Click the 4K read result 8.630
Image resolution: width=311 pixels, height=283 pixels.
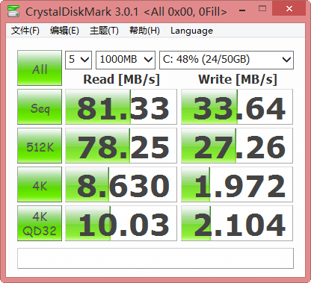tap(121, 184)
